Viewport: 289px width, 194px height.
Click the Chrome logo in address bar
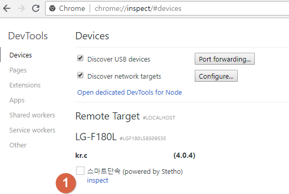click(x=52, y=8)
